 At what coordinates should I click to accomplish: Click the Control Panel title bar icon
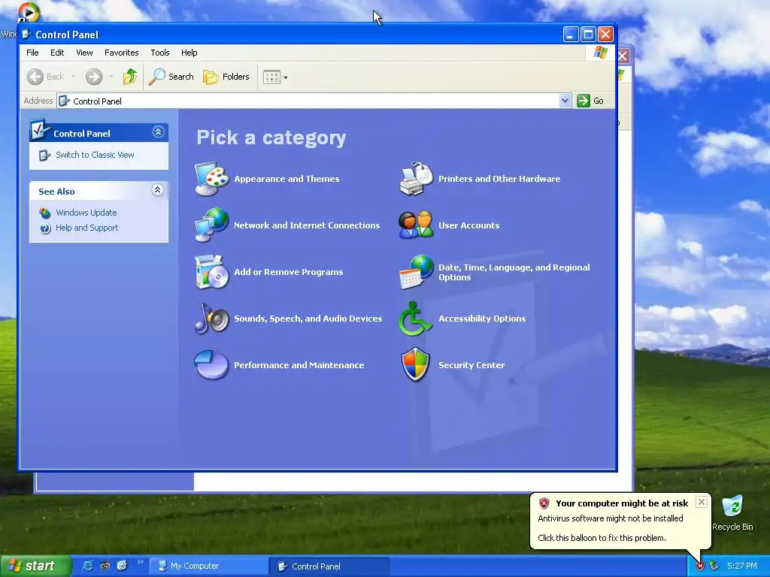point(26,35)
